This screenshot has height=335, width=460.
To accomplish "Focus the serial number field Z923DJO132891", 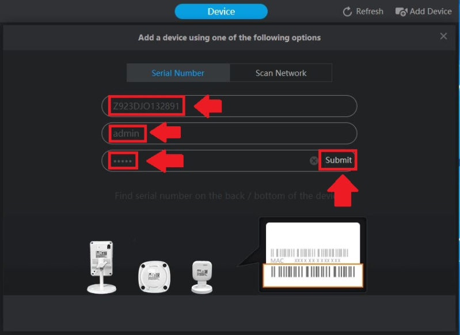I will (229, 106).
